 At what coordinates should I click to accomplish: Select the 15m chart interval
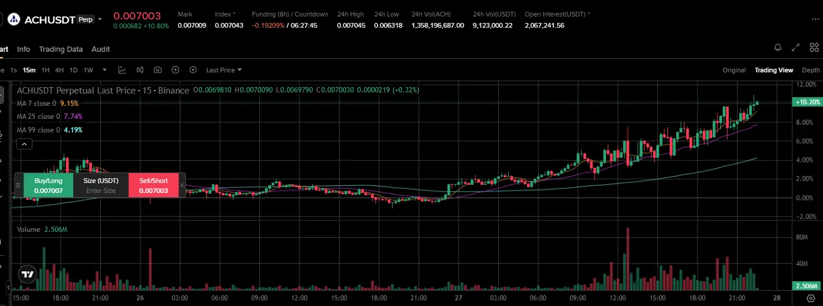pos(29,70)
